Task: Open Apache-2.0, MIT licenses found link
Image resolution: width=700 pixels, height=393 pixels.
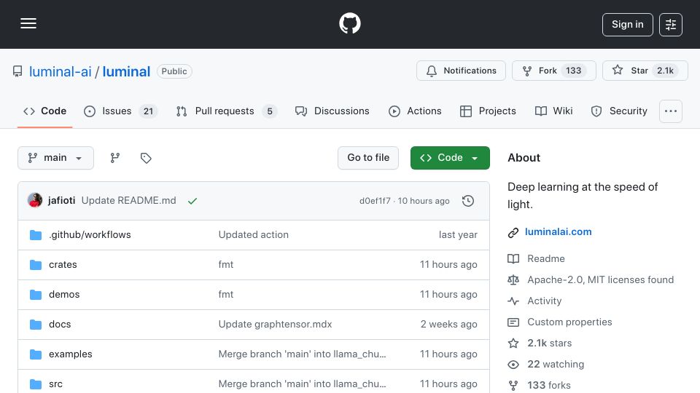Action: (600, 279)
